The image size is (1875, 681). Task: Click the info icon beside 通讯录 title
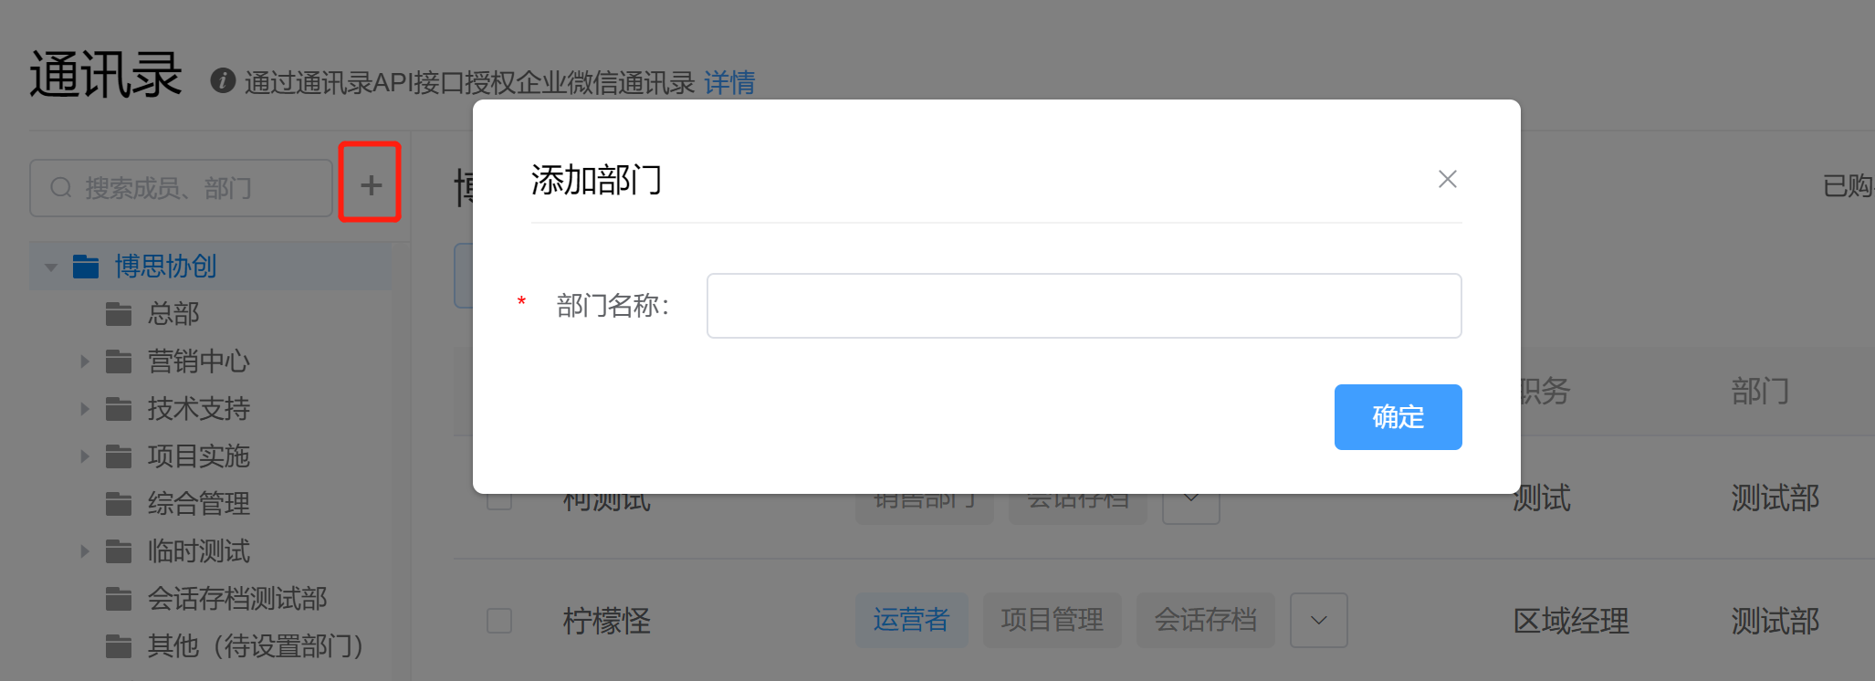223,81
